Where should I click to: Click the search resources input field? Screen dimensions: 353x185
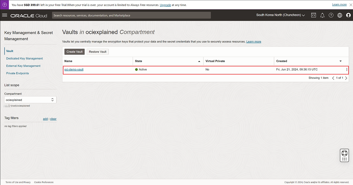(131, 15)
